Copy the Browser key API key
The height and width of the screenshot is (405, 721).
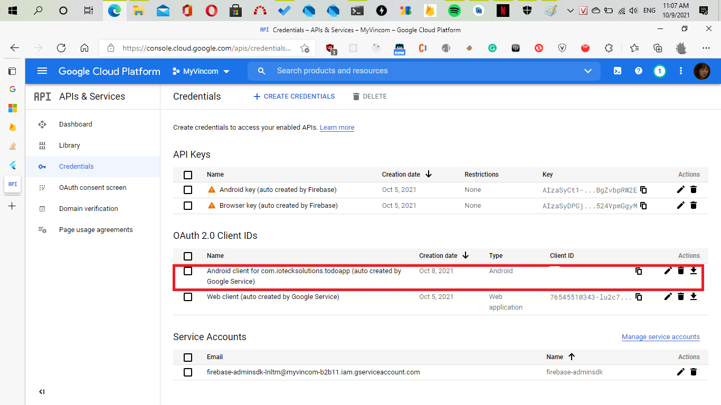tap(643, 206)
